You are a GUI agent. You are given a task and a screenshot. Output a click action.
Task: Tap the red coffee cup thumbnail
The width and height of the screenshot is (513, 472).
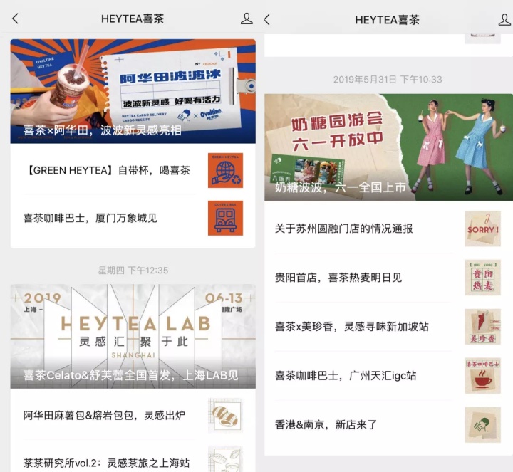coord(482,376)
